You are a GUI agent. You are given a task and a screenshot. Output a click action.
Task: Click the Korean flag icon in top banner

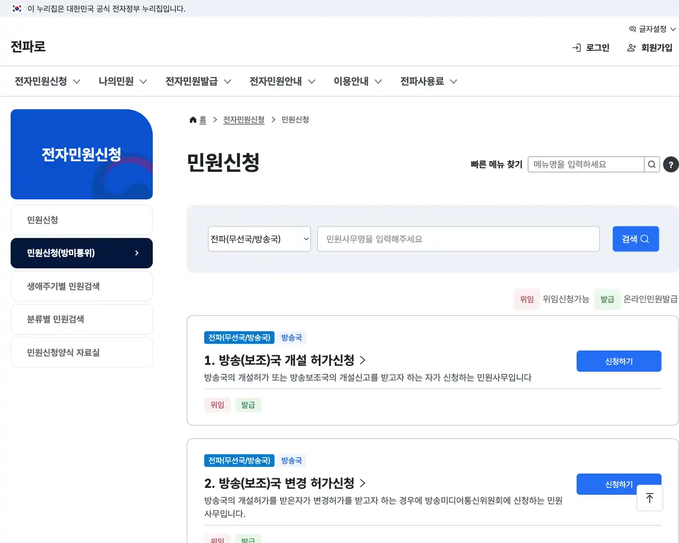pyautogui.click(x=17, y=8)
